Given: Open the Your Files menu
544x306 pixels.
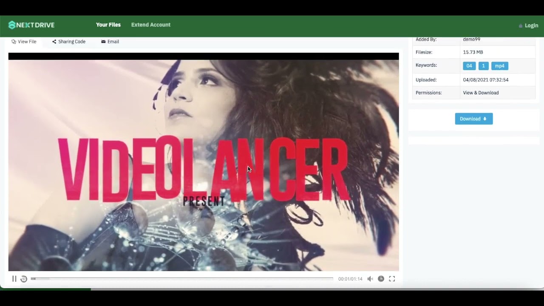Looking at the screenshot, I should coord(108,25).
